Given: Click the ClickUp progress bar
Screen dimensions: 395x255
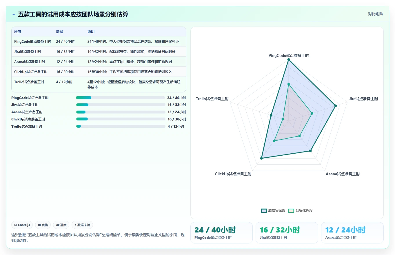Looking at the screenshot, I should click(121, 119).
